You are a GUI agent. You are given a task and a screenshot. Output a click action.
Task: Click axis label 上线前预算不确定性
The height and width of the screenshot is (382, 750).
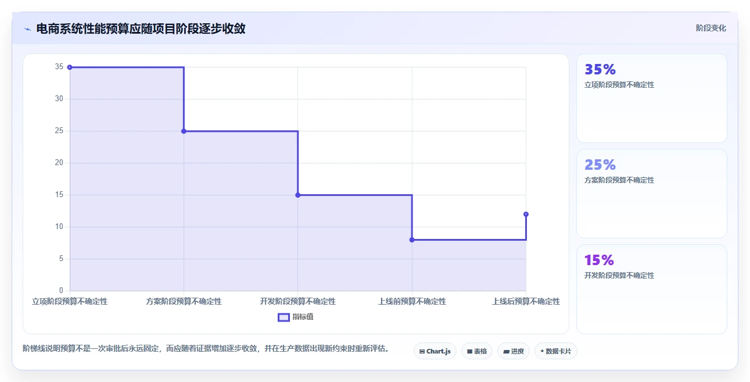tap(412, 302)
